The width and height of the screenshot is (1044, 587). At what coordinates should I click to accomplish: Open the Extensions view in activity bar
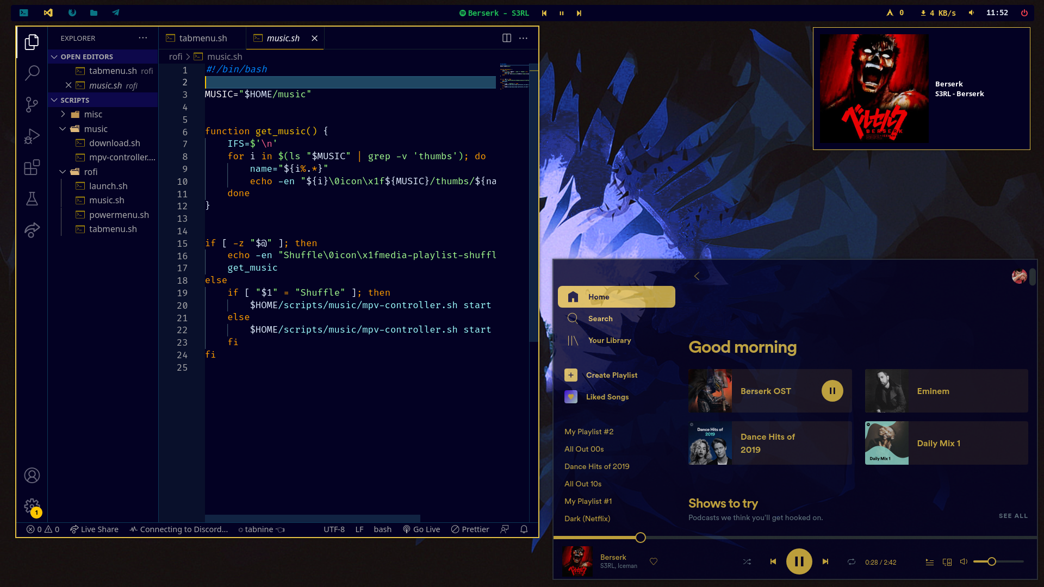point(32,167)
